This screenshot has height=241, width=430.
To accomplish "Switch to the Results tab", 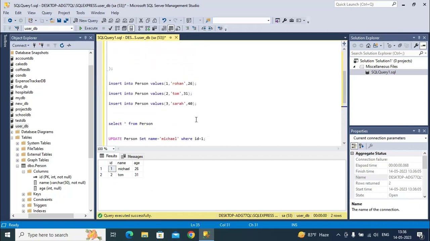I will pyautogui.click(x=108, y=156).
